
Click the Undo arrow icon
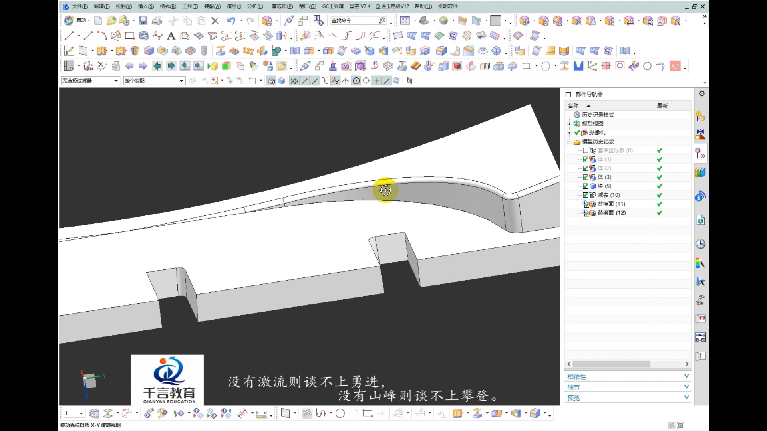[x=230, y=20]
